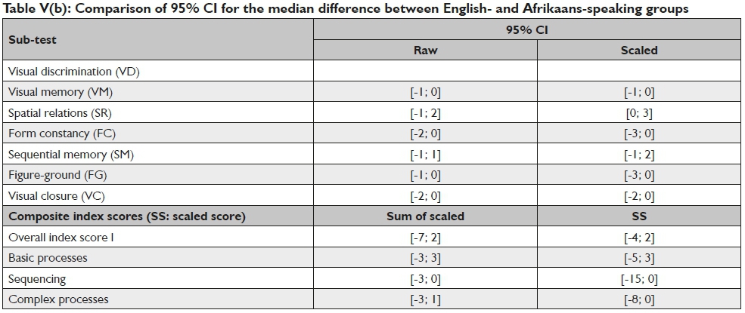Click the [-7; 2] value cell
This screenshot has height=313, width=745.
tap(424, 238)
